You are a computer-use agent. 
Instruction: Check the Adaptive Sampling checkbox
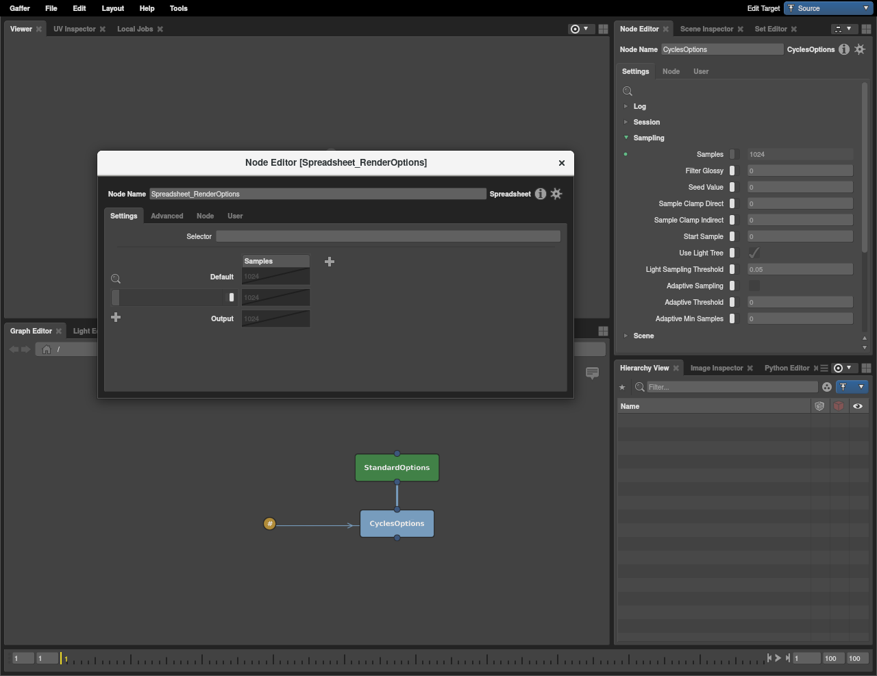click(754, 286)
